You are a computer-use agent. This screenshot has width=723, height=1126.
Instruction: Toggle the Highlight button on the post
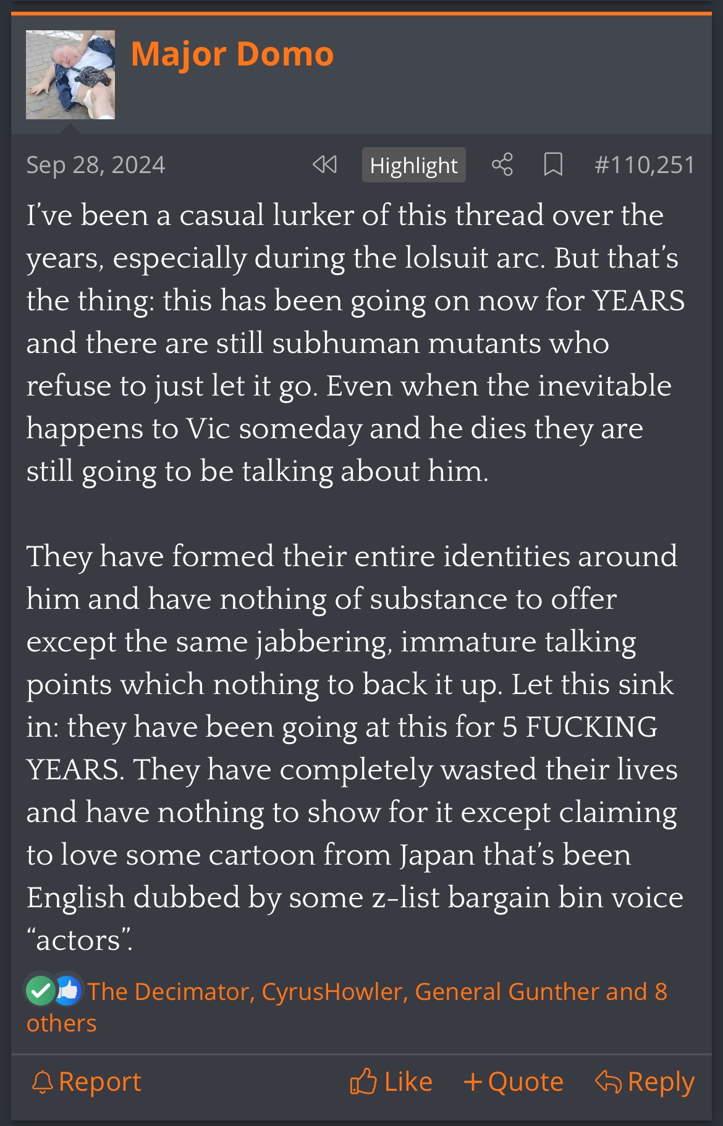pos(413,165)
